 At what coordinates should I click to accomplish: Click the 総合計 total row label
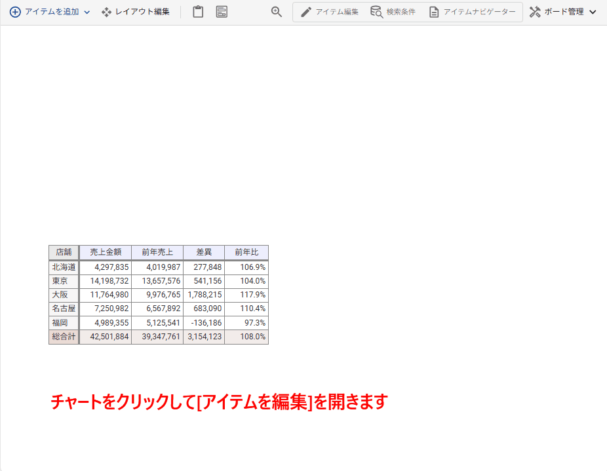click(64, 337)
